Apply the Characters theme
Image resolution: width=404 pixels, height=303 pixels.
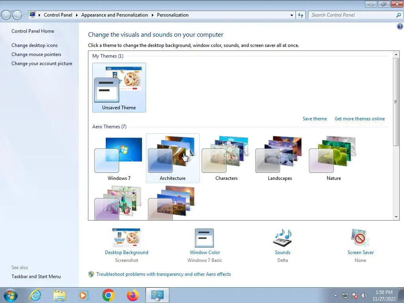click(x=226, y=158)
